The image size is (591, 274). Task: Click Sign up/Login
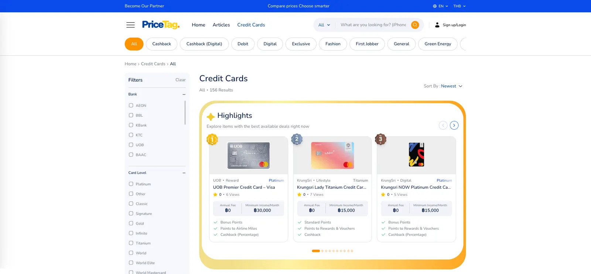[x=454, y=25]
